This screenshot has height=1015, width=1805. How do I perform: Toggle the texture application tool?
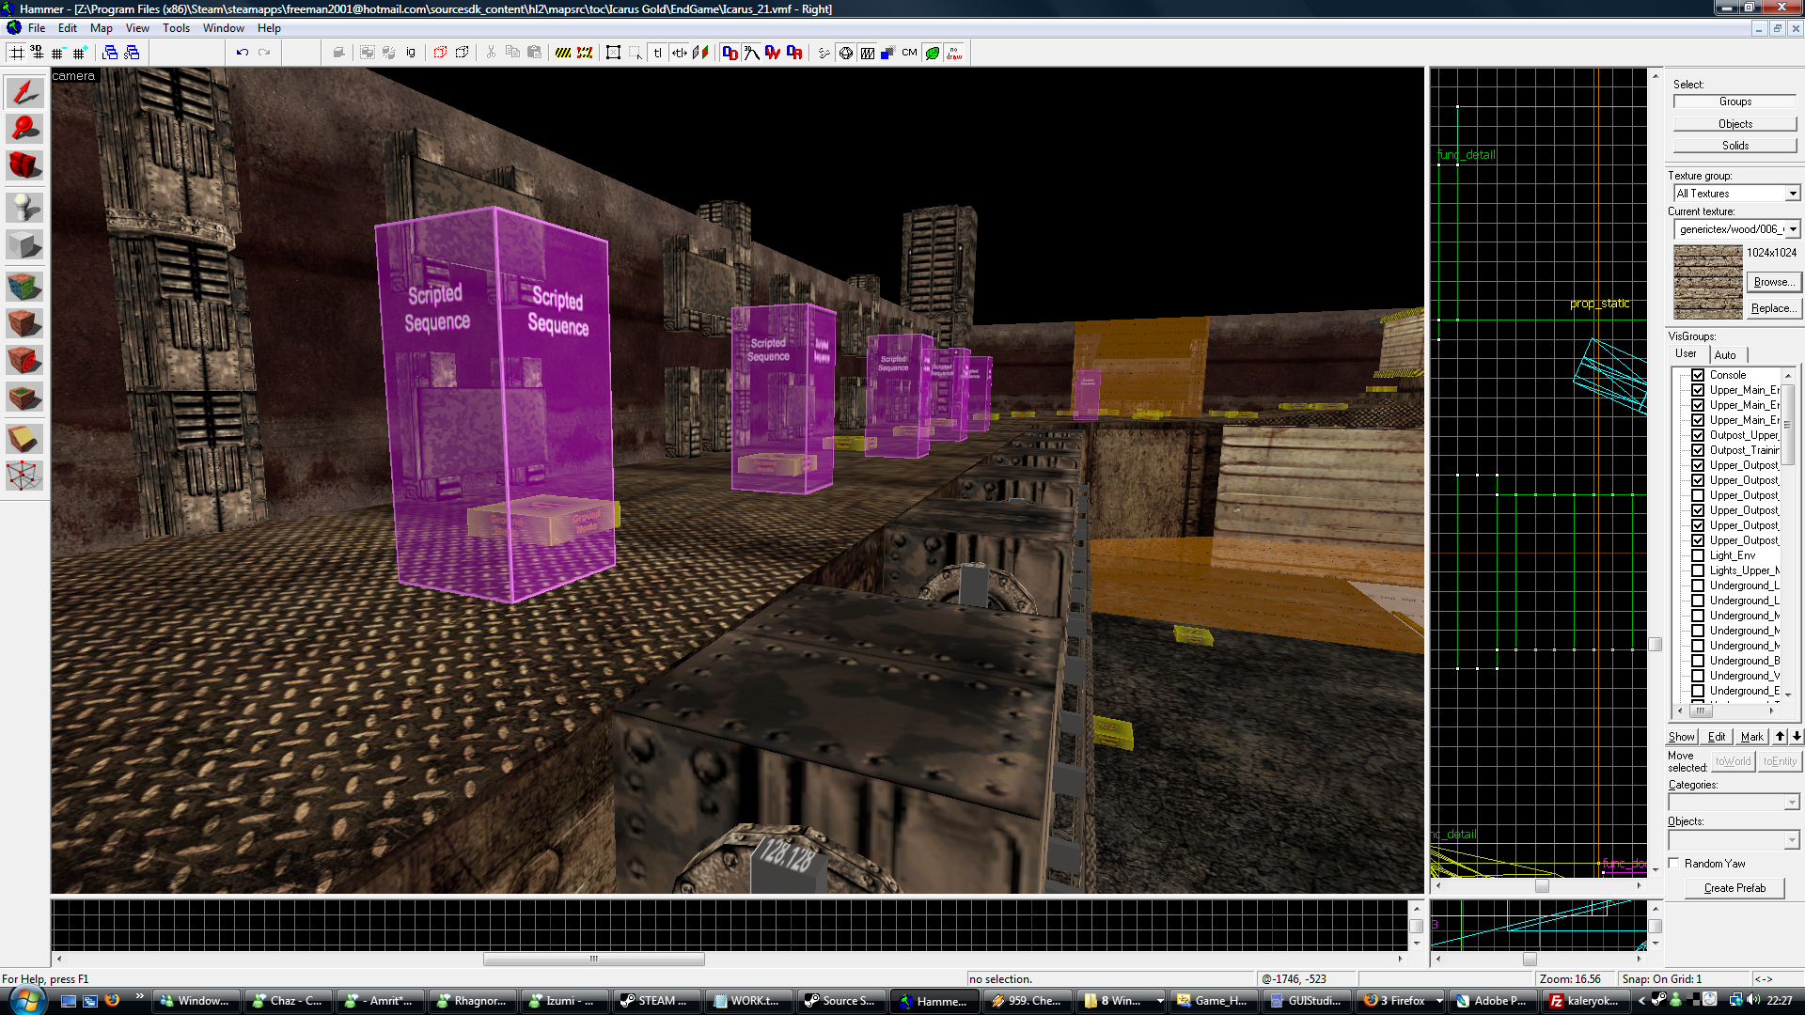coord(24,286)
